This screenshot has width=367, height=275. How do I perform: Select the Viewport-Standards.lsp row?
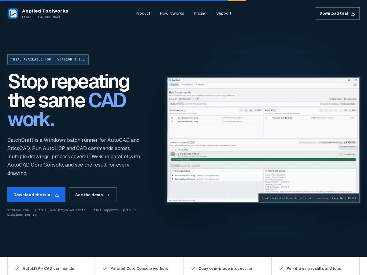pos(310,118)
